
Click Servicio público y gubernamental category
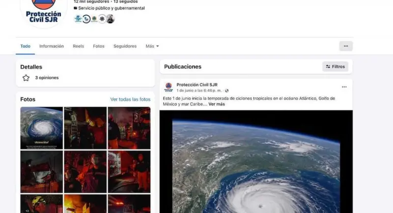click(112, 8)
